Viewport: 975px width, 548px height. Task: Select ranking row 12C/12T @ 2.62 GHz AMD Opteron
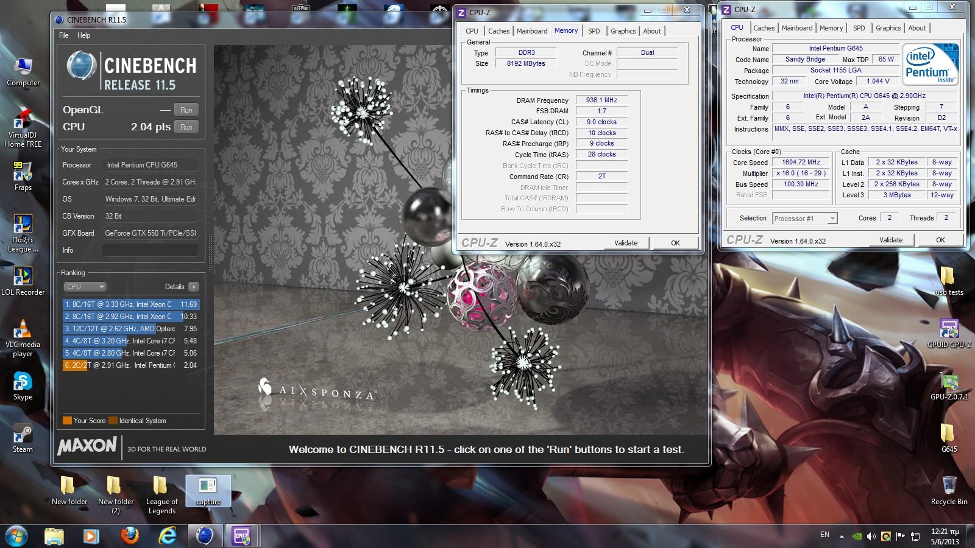coord(131,329)
